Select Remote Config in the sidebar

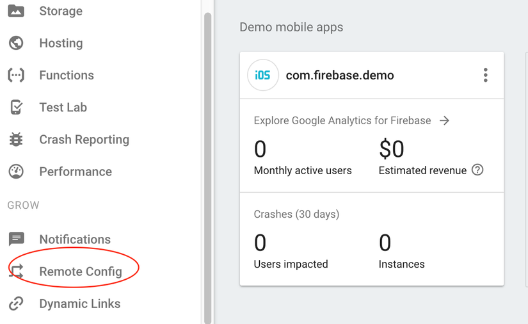(81, 271)
